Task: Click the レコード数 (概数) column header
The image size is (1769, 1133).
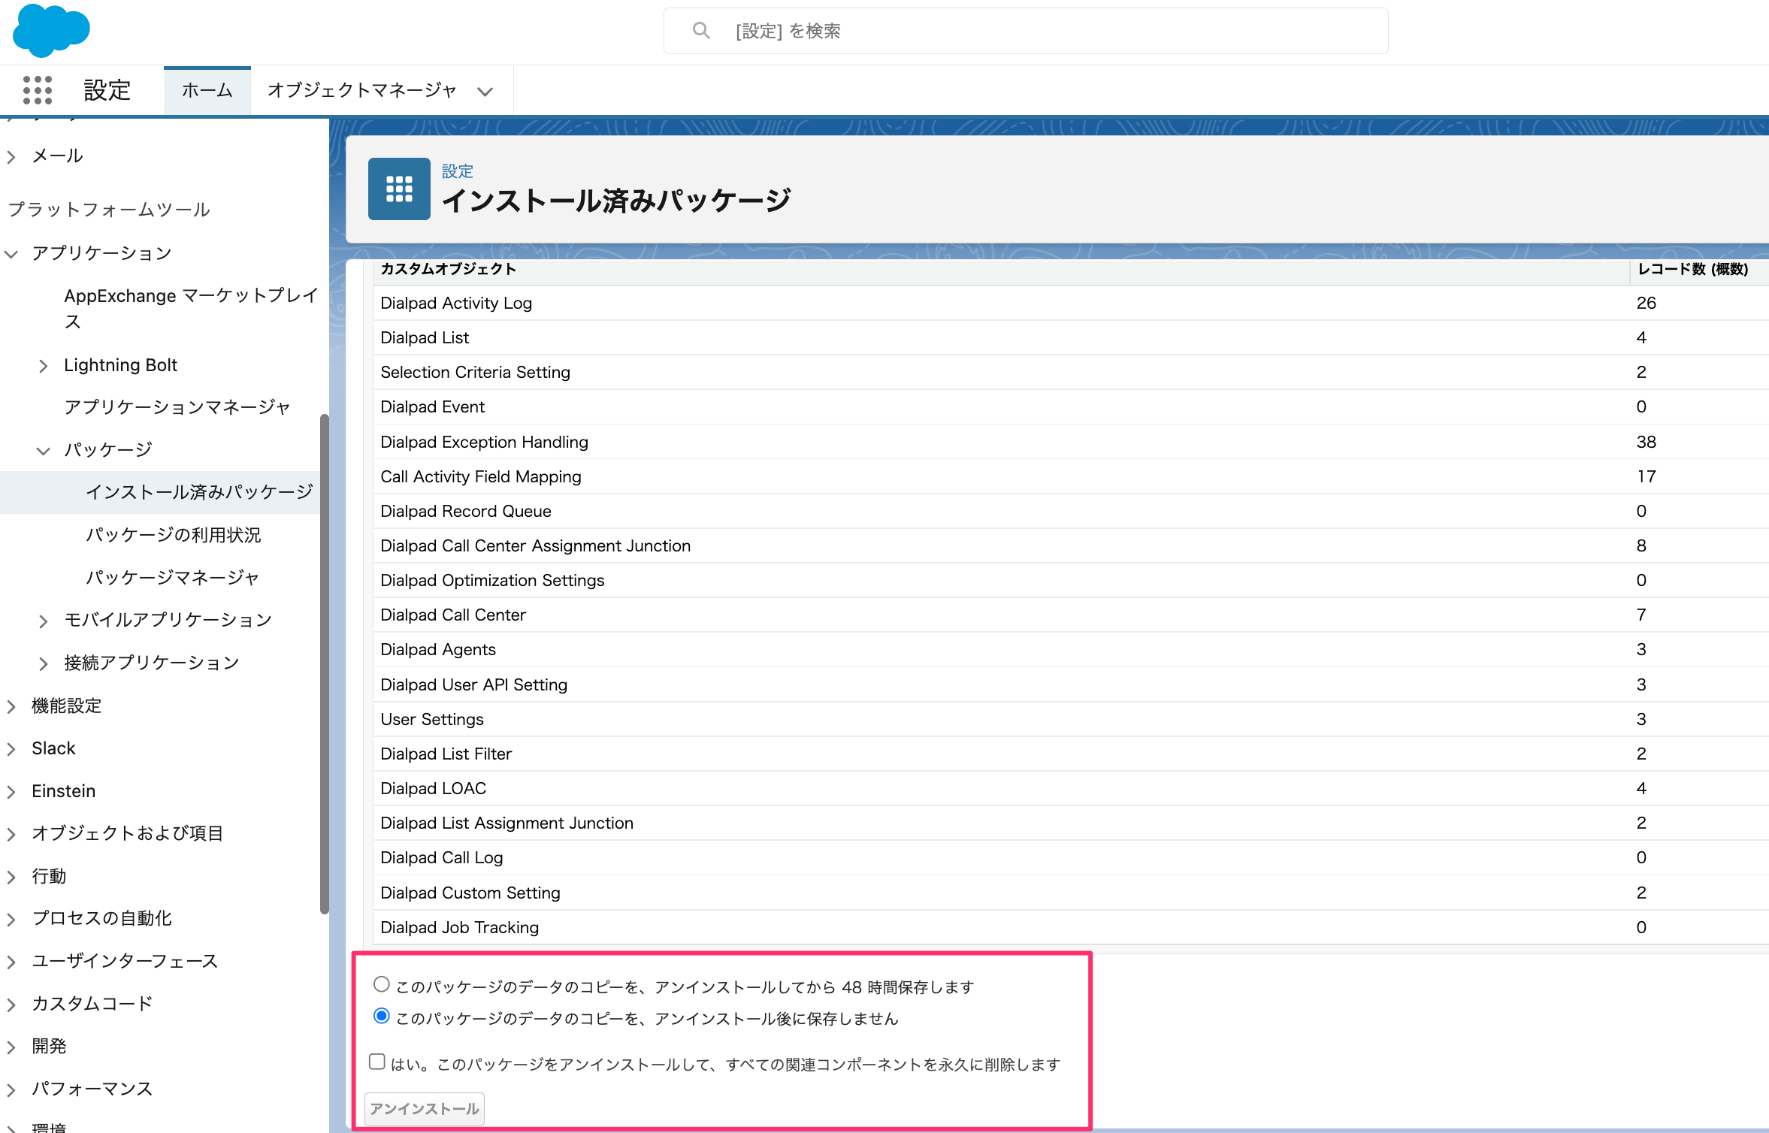Action: (x=1693, y=269)
